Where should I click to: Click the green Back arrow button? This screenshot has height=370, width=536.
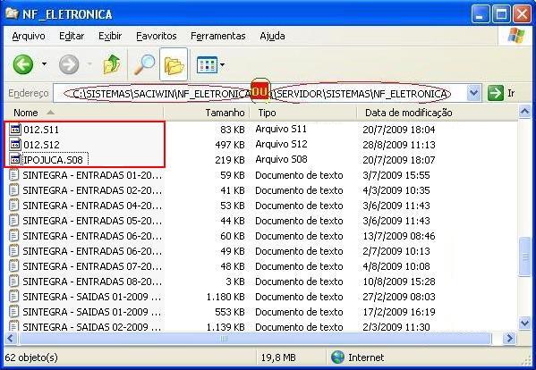(23, 64)
